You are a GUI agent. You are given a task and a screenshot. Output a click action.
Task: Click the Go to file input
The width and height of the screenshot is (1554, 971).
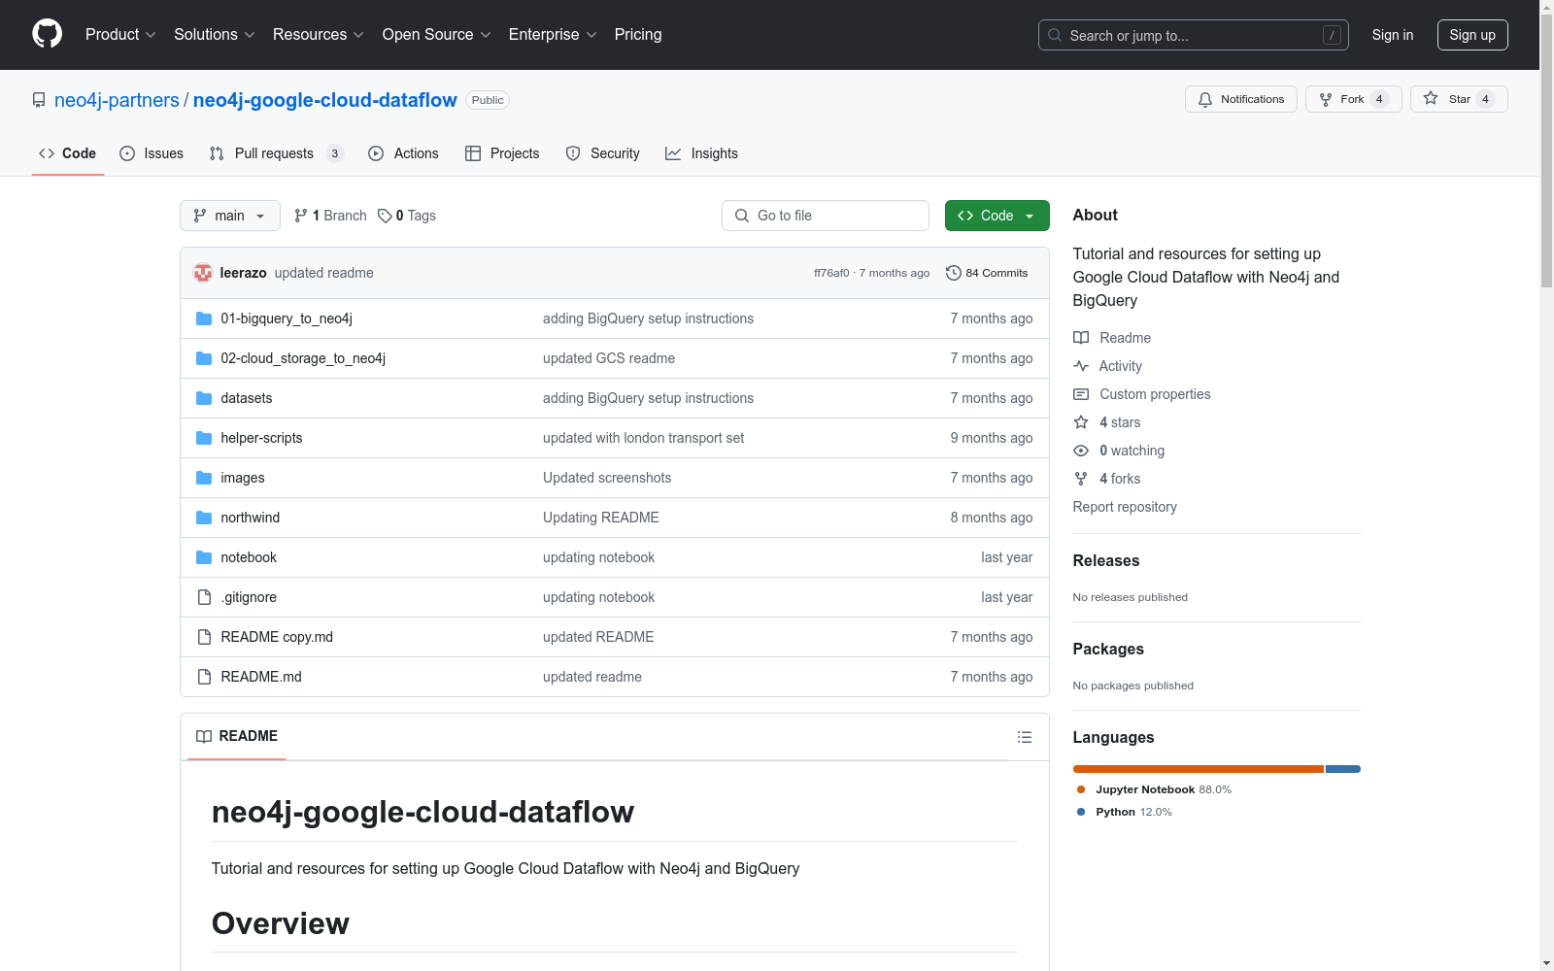826,216
